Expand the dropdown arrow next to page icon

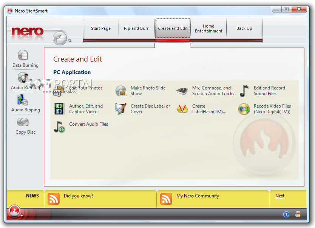click(69, 41)
